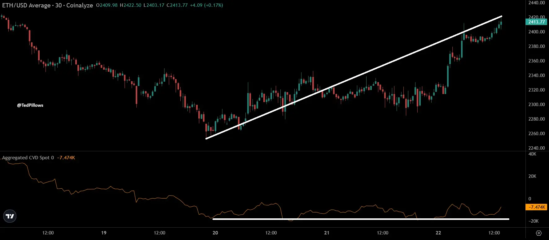Click the green 2413.77 current price tag
Image resolution: width=549 pixels, height=240 pixels.
coord(536,22)
